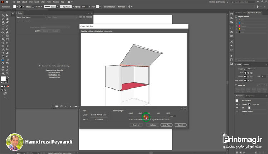Click the zoom out minus icon in dialog
The image size is (268, 154).
tap(181, 108)
